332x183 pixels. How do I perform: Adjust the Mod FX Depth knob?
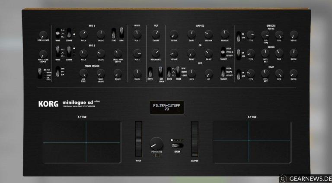294,35
